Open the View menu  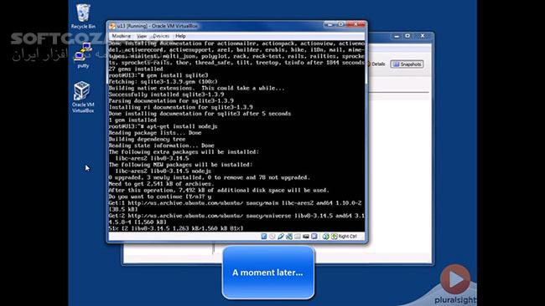click(142, 36)
